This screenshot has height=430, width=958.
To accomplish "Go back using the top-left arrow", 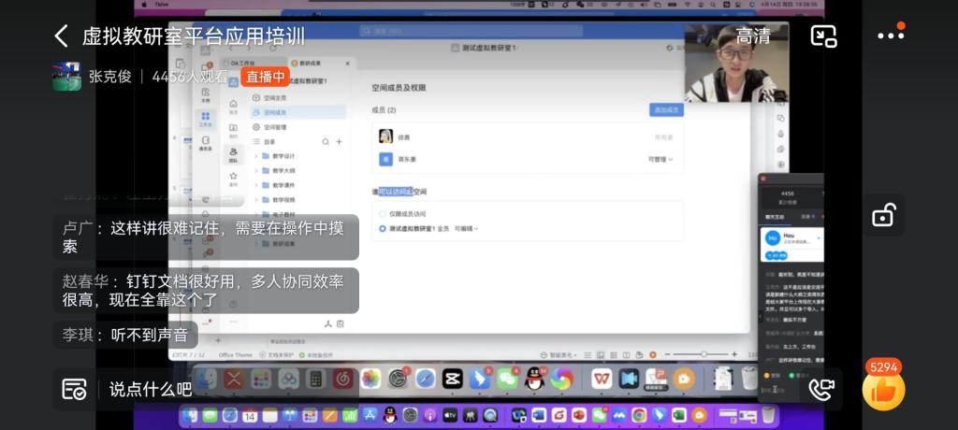I will [x=62, y=36].
